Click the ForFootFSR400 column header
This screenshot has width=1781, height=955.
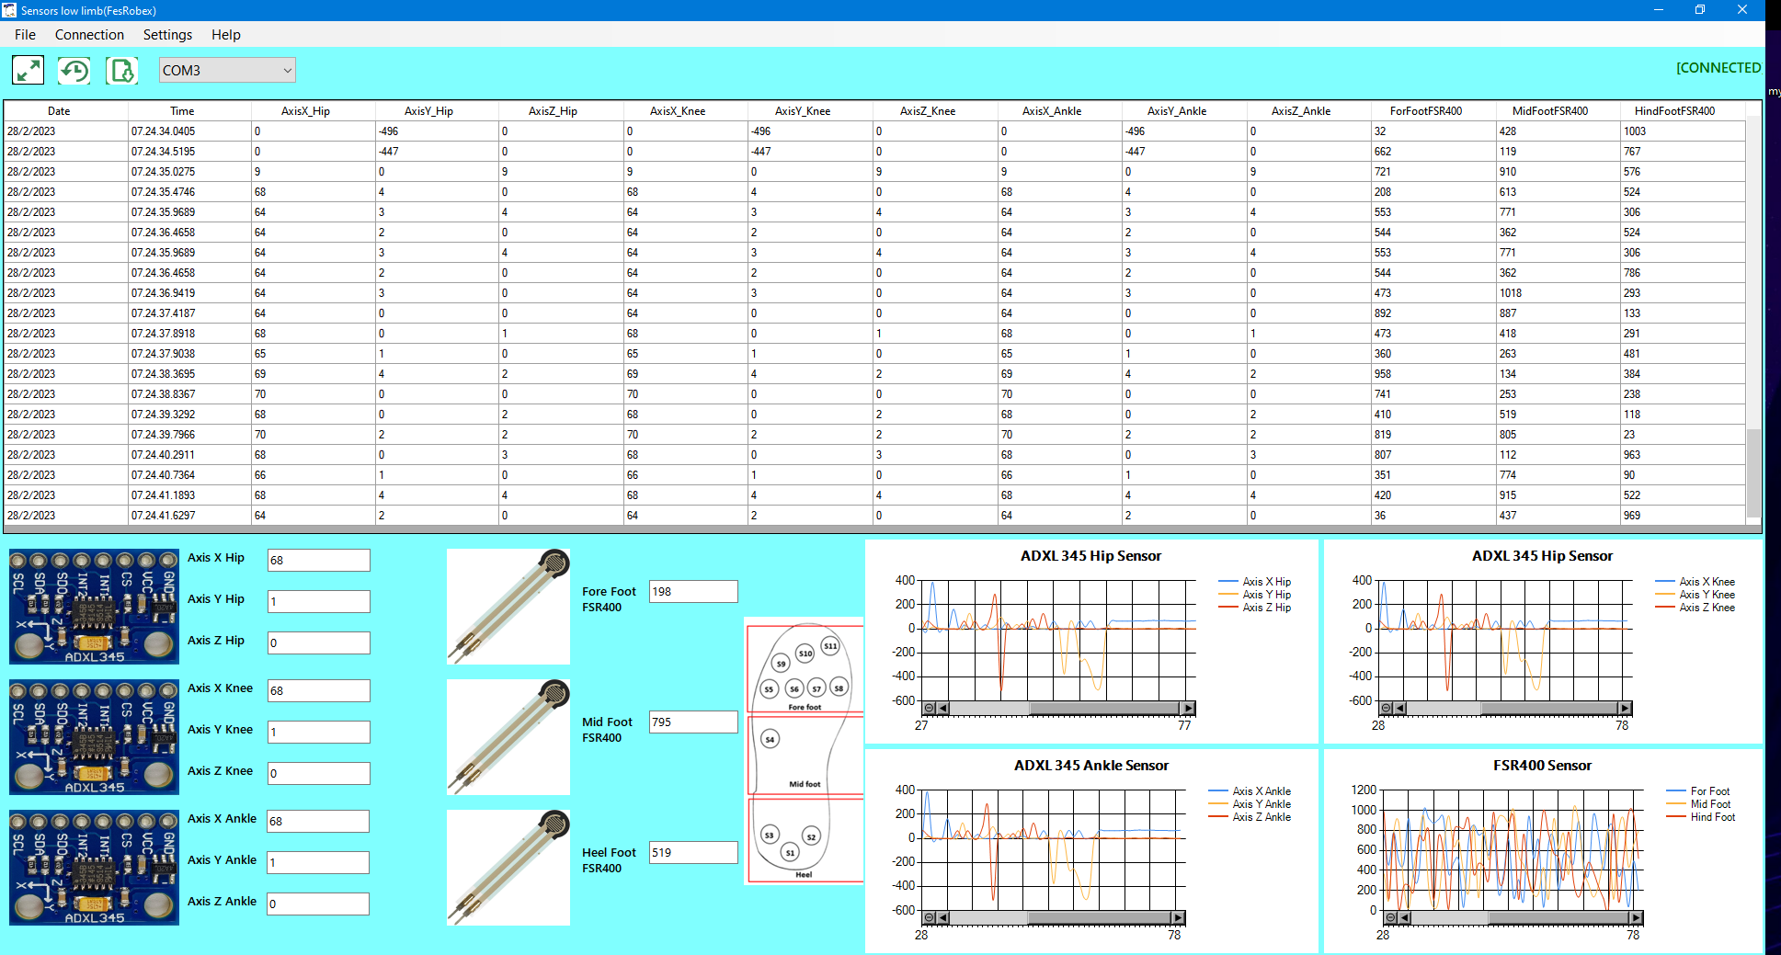click(x=1425, y=111)
